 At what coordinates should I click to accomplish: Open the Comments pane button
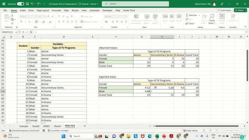[x=224, y=10]
